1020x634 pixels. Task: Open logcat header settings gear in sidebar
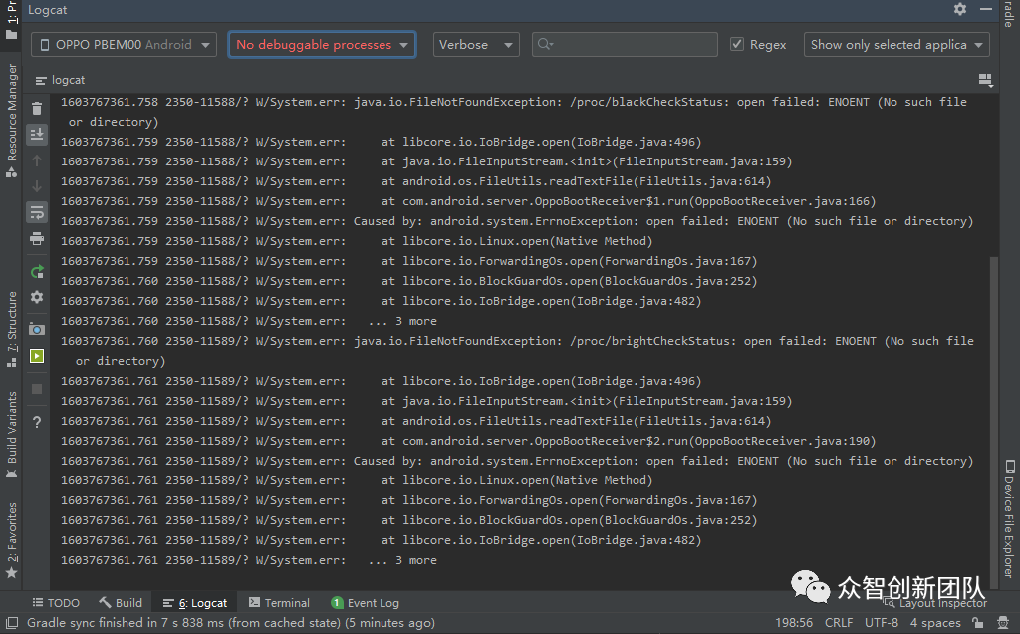[37, 297]
